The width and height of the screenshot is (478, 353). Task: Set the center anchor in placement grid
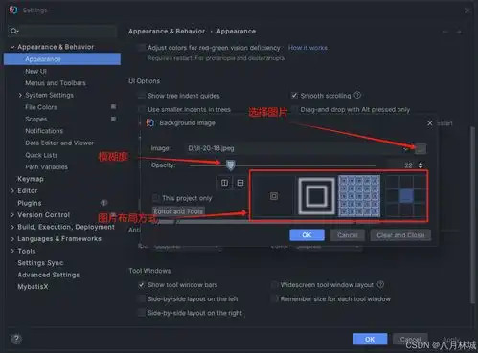click(406, 196)
